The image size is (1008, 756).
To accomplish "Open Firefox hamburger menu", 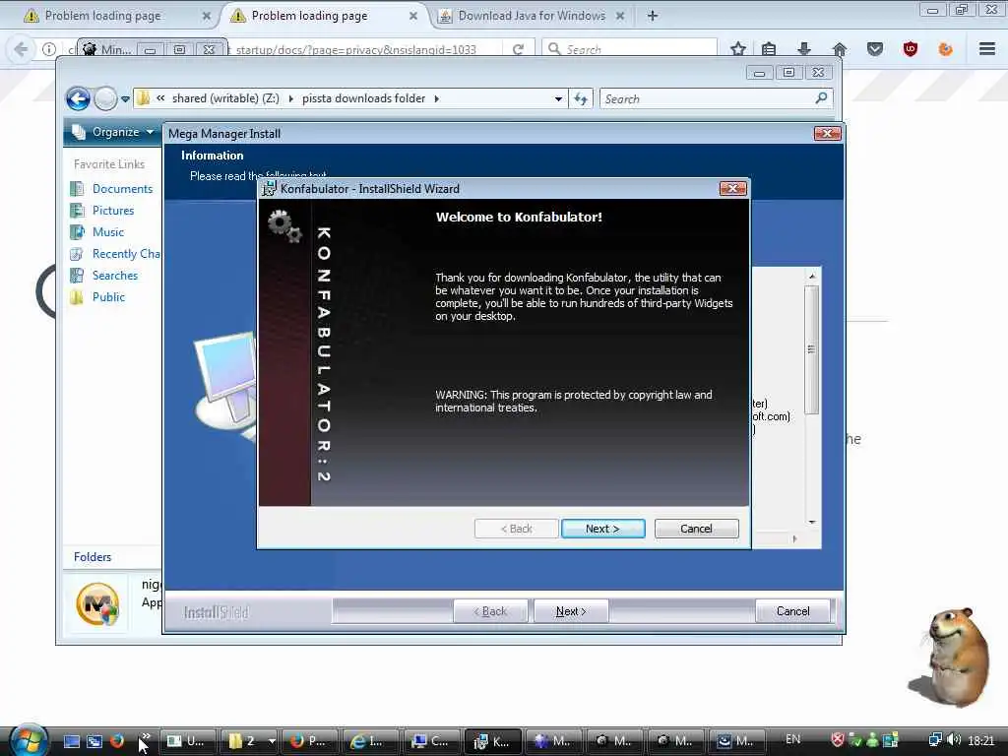I will [987, 49].
